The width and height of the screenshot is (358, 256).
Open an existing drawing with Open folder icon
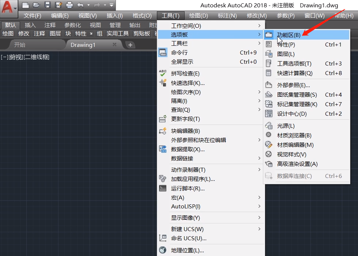(x=37, y=5)
